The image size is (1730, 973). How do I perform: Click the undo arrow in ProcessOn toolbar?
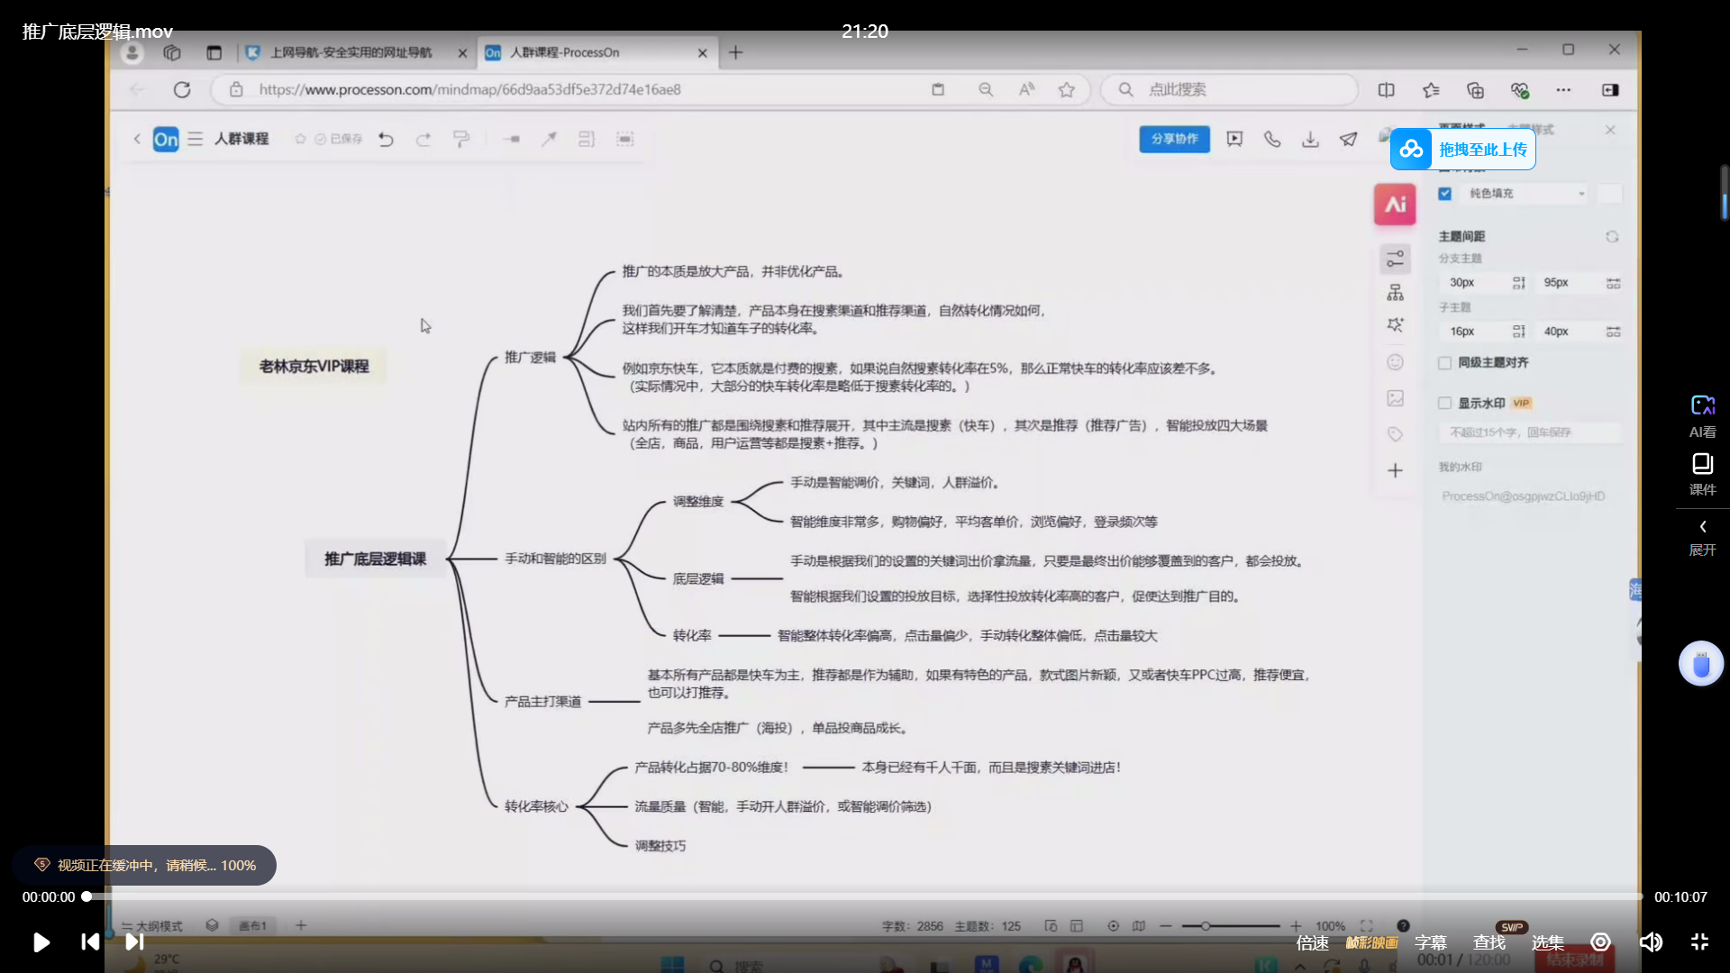click(386, 139)
